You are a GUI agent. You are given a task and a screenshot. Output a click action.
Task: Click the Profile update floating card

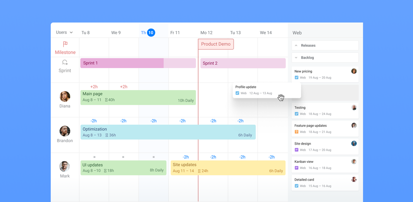(x=267, y=90)
